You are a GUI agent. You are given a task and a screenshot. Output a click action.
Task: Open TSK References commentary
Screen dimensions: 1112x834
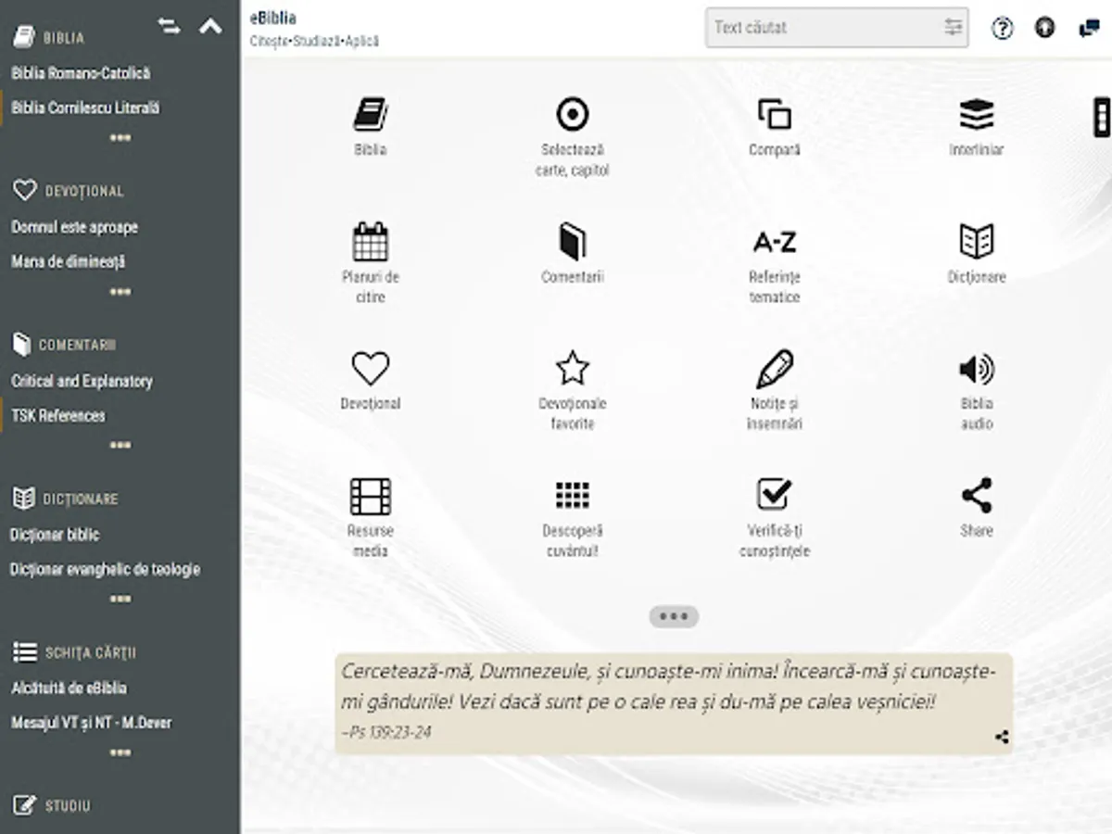coord(58,416)
